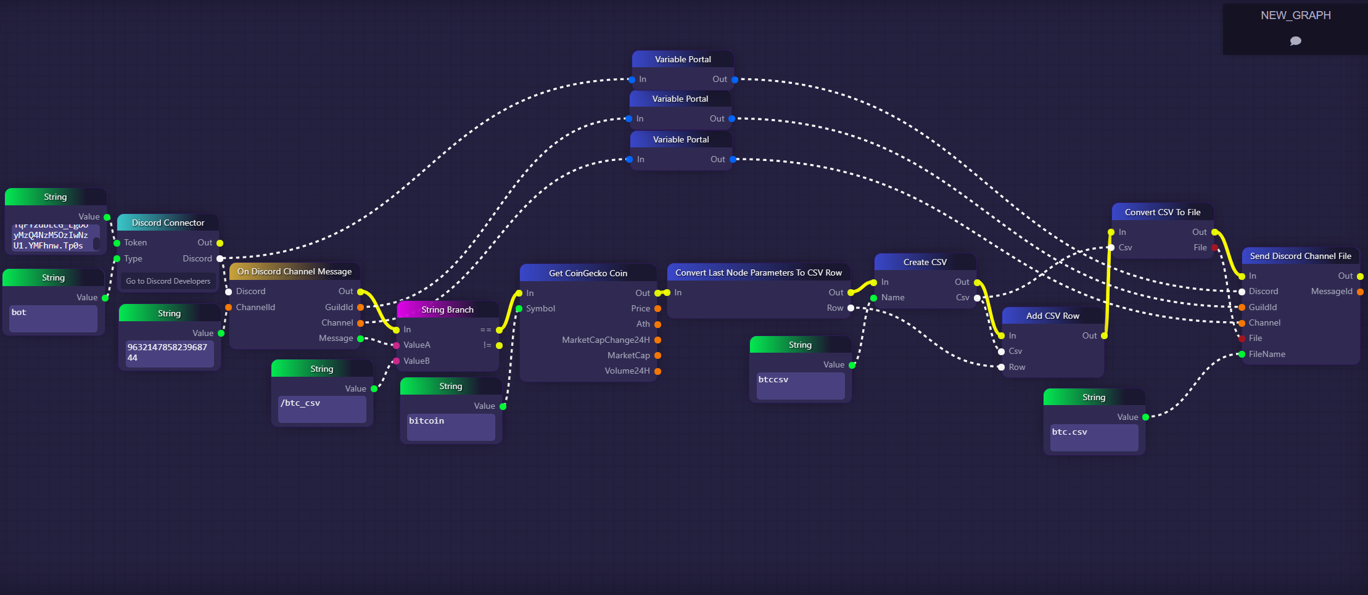Screen dimensions: 1368x595
Task: Click the MessageId output port
Action: (x=1360, y=292)
